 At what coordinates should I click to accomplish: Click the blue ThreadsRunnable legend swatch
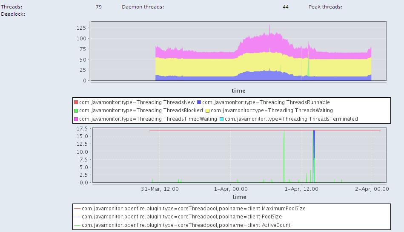[x=199, y=102]
